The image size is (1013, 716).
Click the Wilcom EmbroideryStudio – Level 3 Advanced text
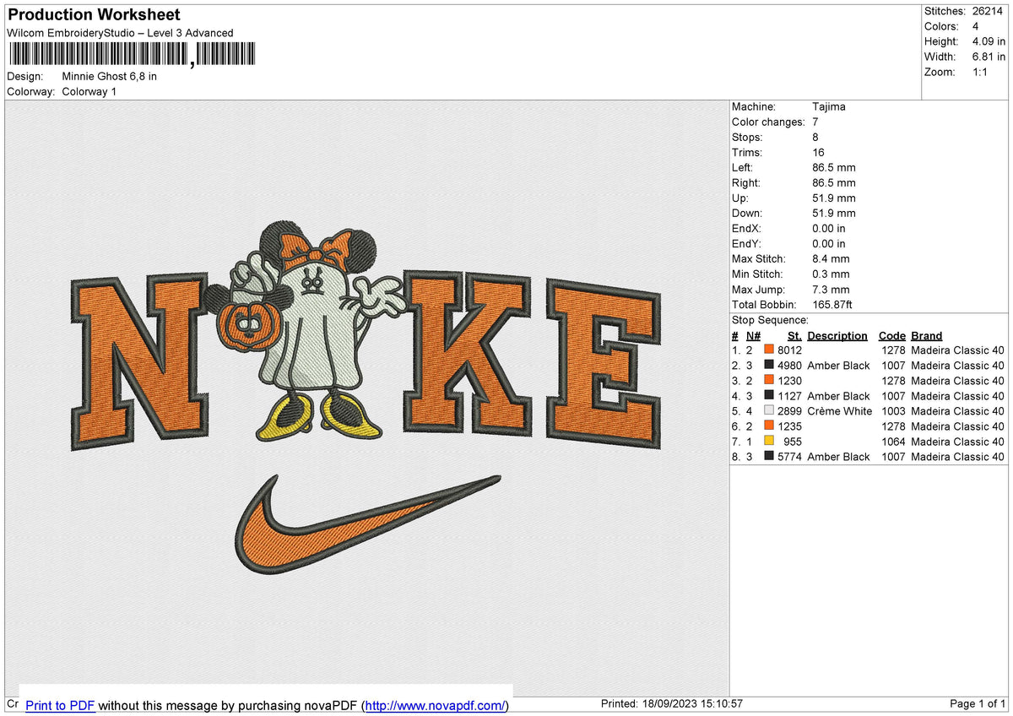[x=120, y=33]
